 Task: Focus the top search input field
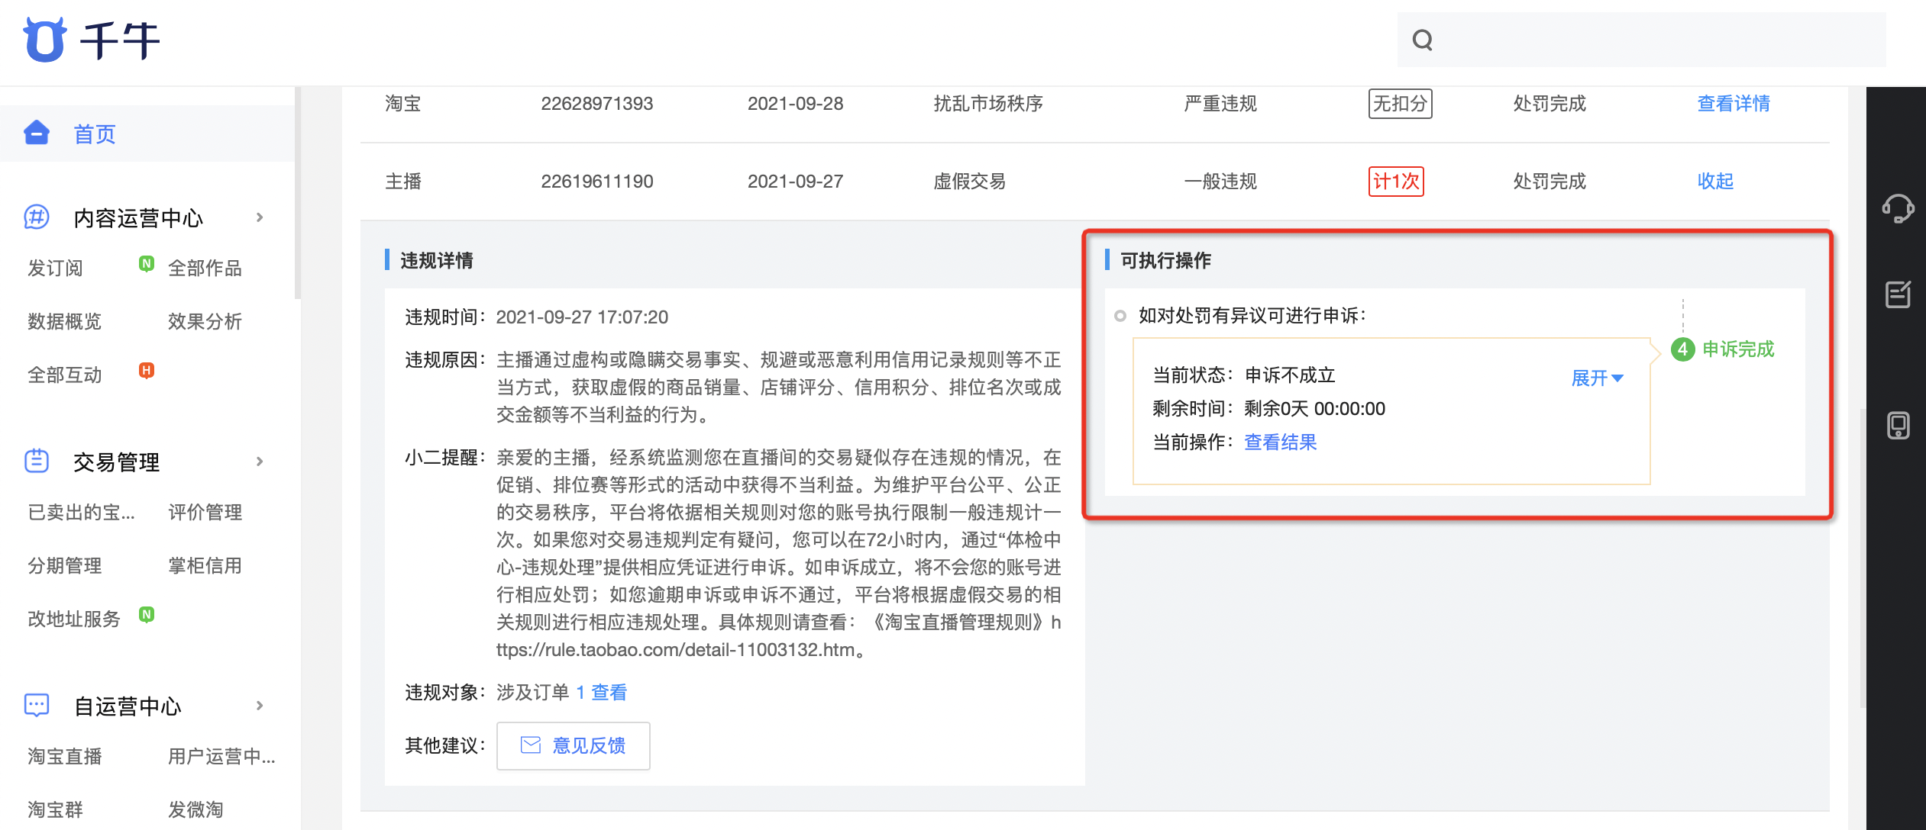coord(1642,40)
